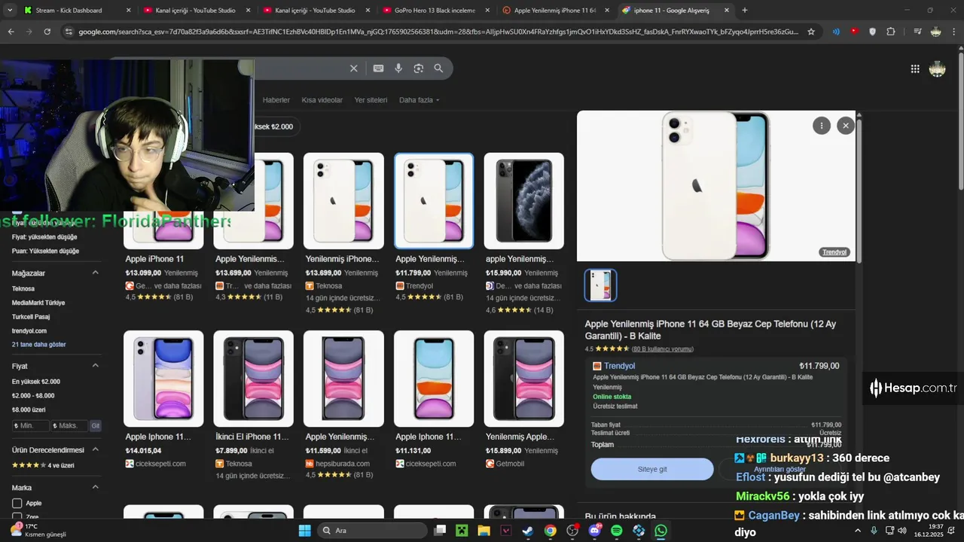Open the Chrome extensions puzzle menu
Viewport: 964px width, 542px height.
891,32
